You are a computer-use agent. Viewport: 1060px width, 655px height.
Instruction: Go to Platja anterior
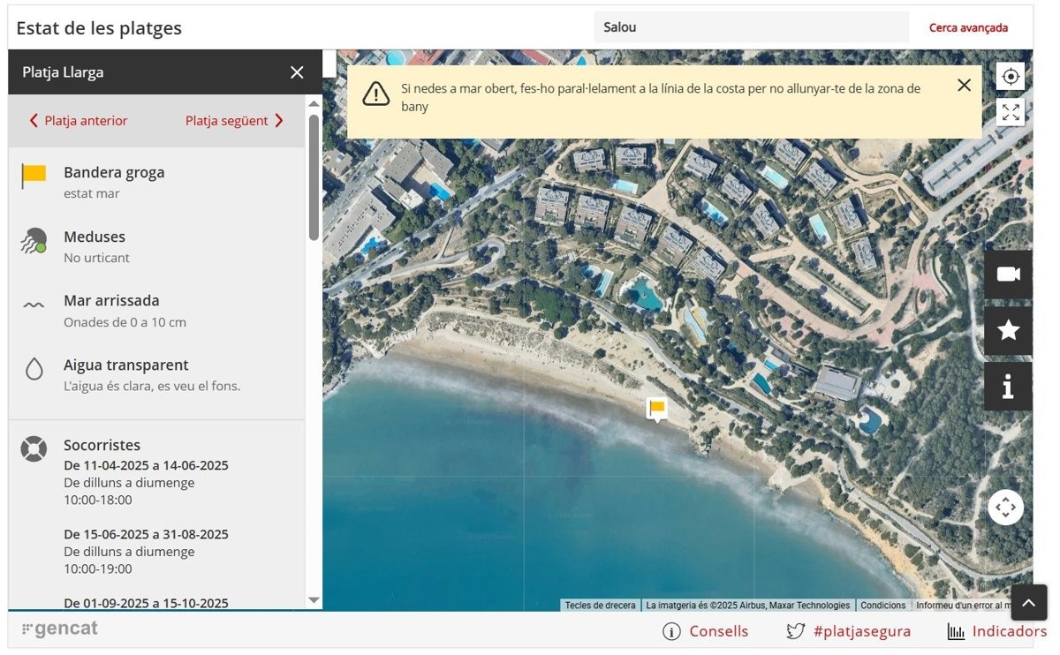[78, 121]
